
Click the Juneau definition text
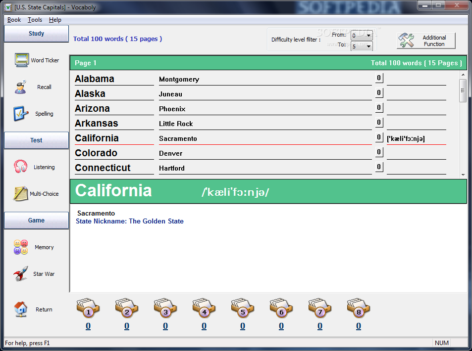[x=170, y=94]
